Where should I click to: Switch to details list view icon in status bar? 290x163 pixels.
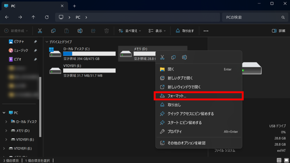pos(279,160)
